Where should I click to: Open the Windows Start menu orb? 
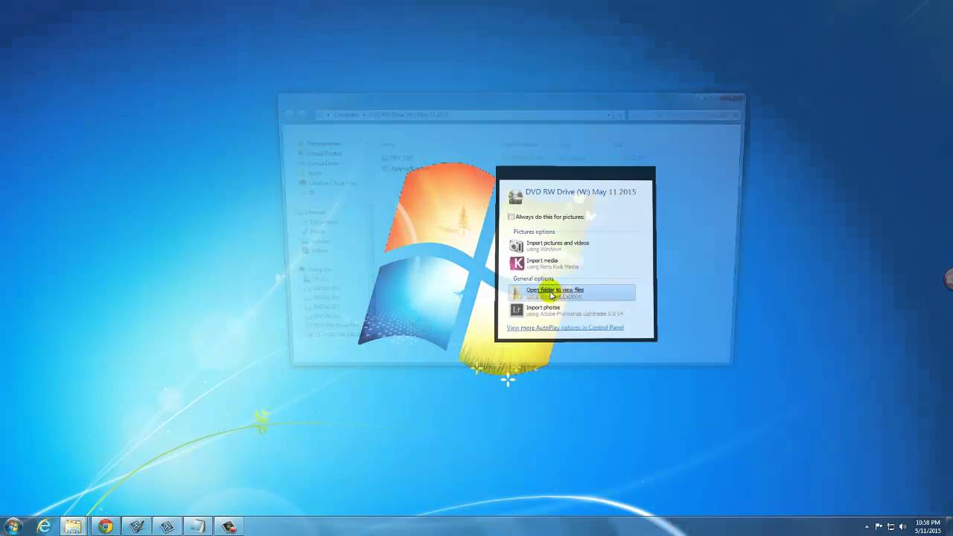[x=13, y=526]
